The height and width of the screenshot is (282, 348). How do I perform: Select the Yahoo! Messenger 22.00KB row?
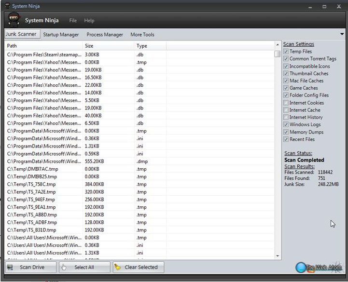pyautogui.click(x=139, y=85)
